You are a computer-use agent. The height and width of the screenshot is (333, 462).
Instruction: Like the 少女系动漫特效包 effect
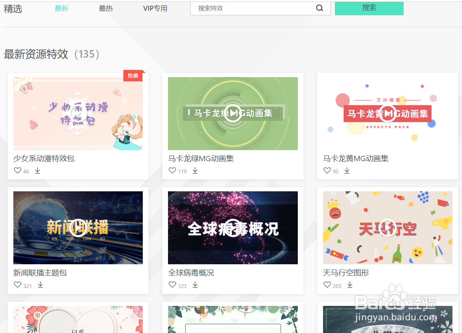(x=18, y=171)
